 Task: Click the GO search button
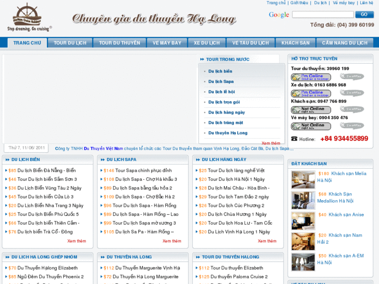364,15
